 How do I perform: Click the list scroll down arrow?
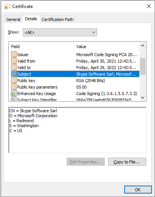143,98
